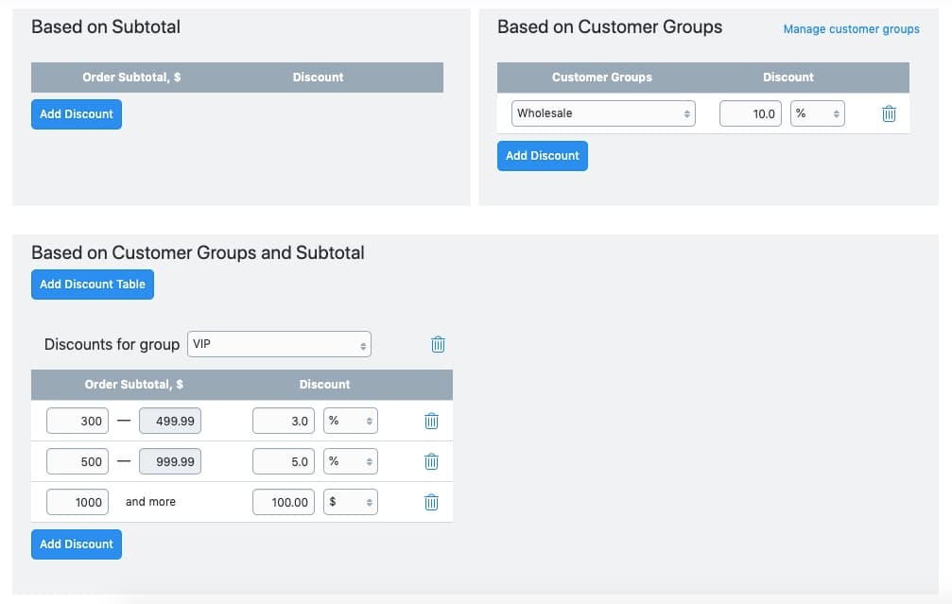Image resolution: width=952 pixels, height=604 pixels.
Task: Click Add Discount under Based on Subtotal
Action: (x=77, y=114)
